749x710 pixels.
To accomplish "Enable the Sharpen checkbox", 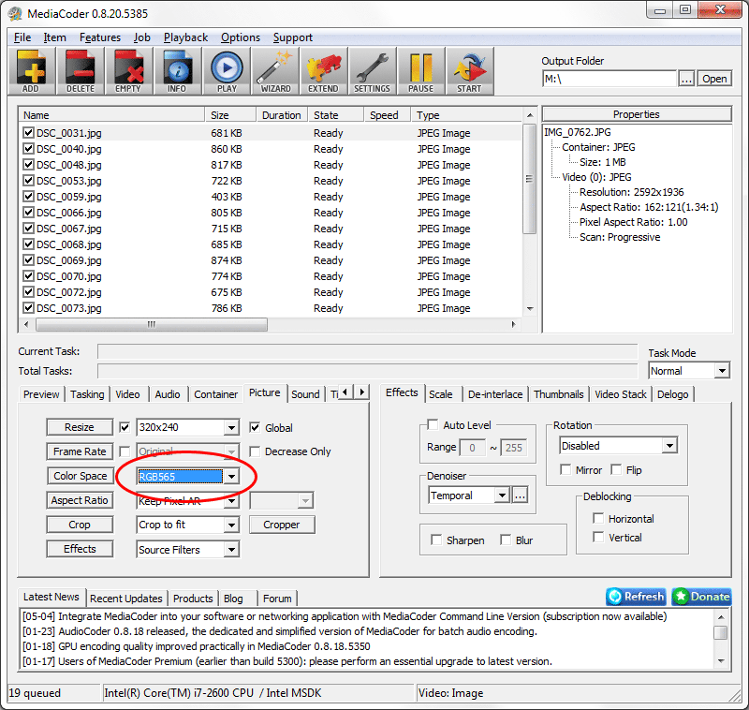I will click(436, 540).
